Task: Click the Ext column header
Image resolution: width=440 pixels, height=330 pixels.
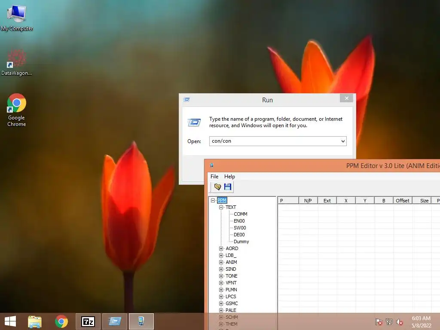Action: click(x=327, y=200)
